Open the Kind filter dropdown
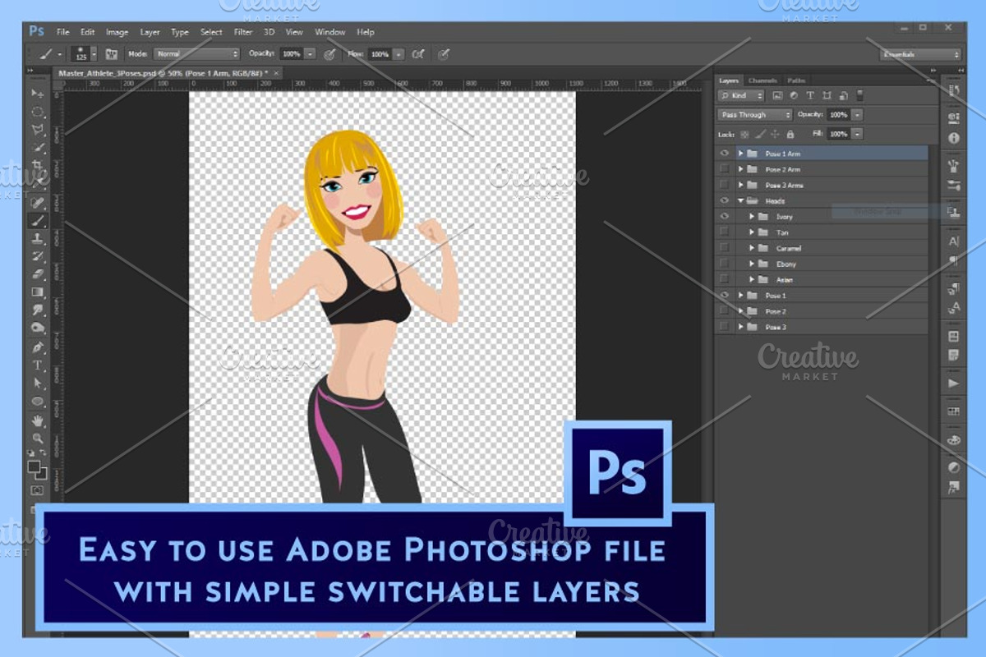This screenshot has height=657, width=986. [741, 96]
